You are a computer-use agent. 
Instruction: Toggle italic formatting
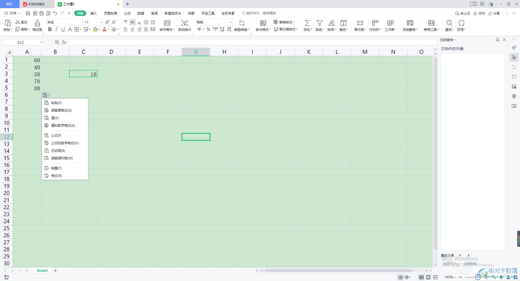[57, 29]
